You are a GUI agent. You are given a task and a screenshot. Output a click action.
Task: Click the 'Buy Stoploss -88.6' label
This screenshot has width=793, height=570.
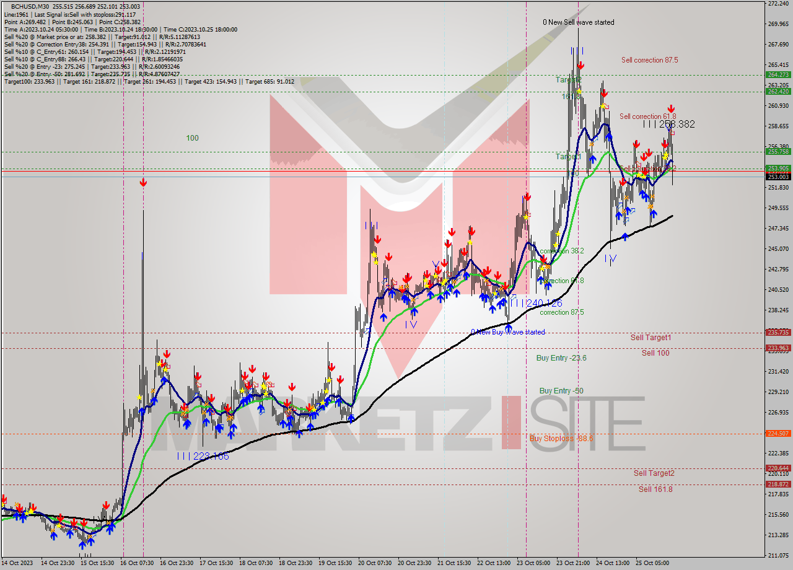click(x=561, y=438)
